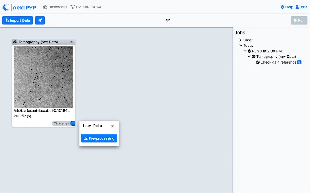
Task: Toggle the Tilt-series switch
Action: pos(72,123)
